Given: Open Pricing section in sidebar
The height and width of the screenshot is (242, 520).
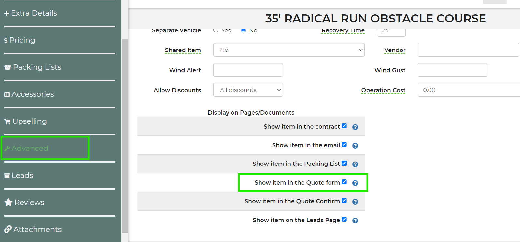Looking at the screenshot, I should pyautogui.click(x=22, y=40).
